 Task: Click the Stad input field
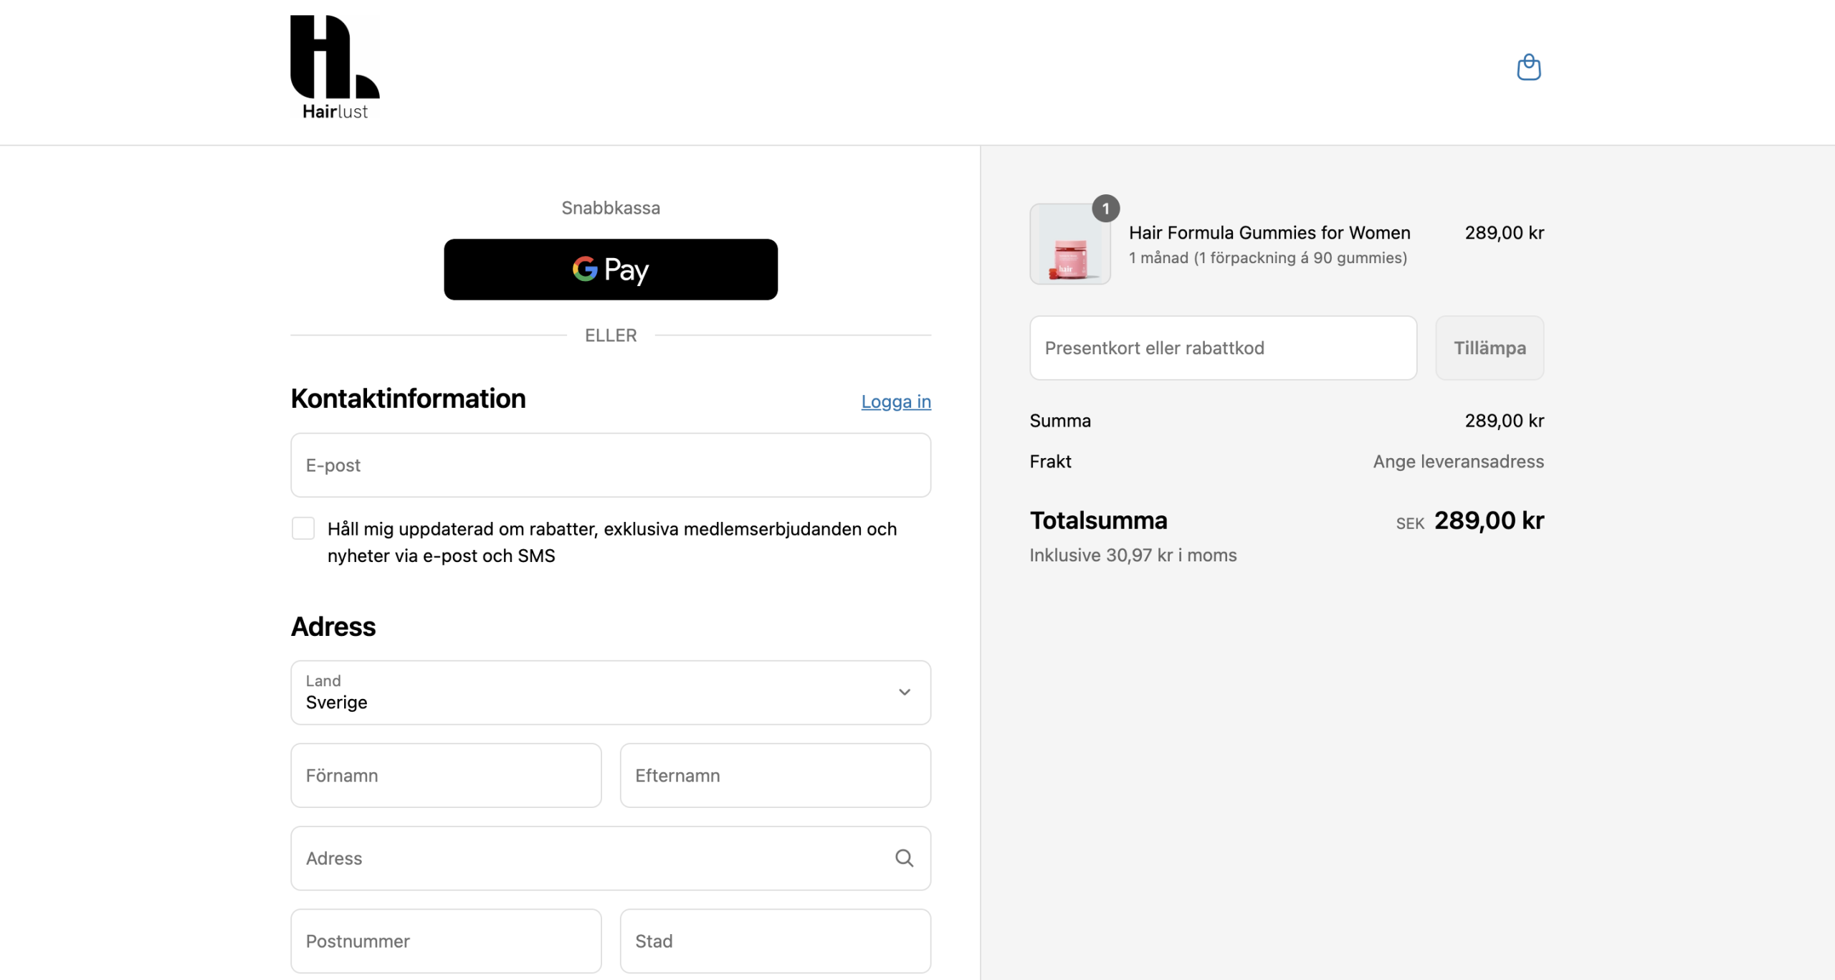(776, 941)
